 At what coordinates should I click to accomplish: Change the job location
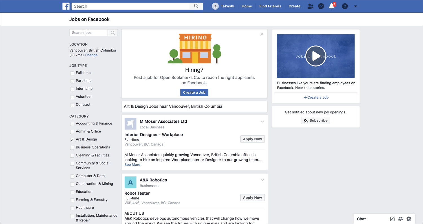[x=91, y=55]
